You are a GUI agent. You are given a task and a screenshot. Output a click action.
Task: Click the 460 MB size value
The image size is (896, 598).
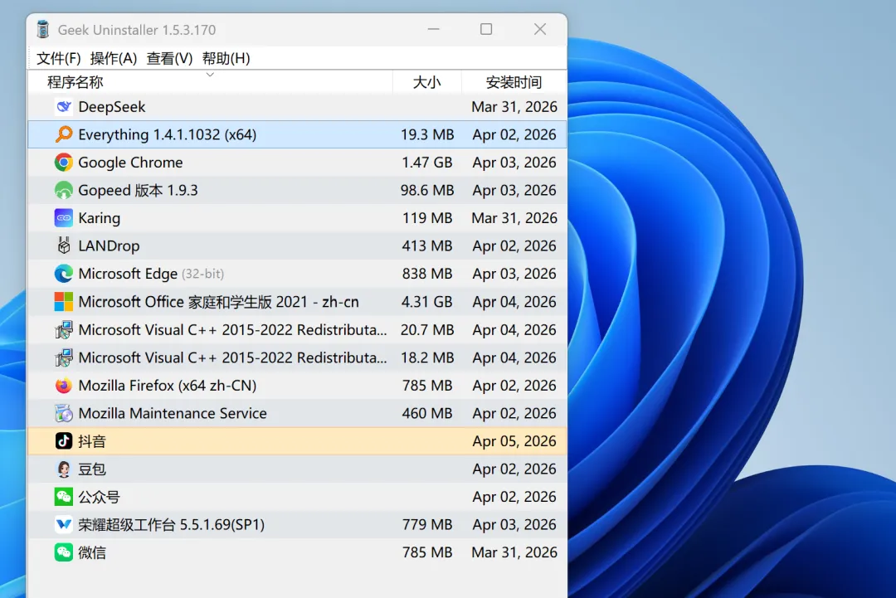(427, 413)
